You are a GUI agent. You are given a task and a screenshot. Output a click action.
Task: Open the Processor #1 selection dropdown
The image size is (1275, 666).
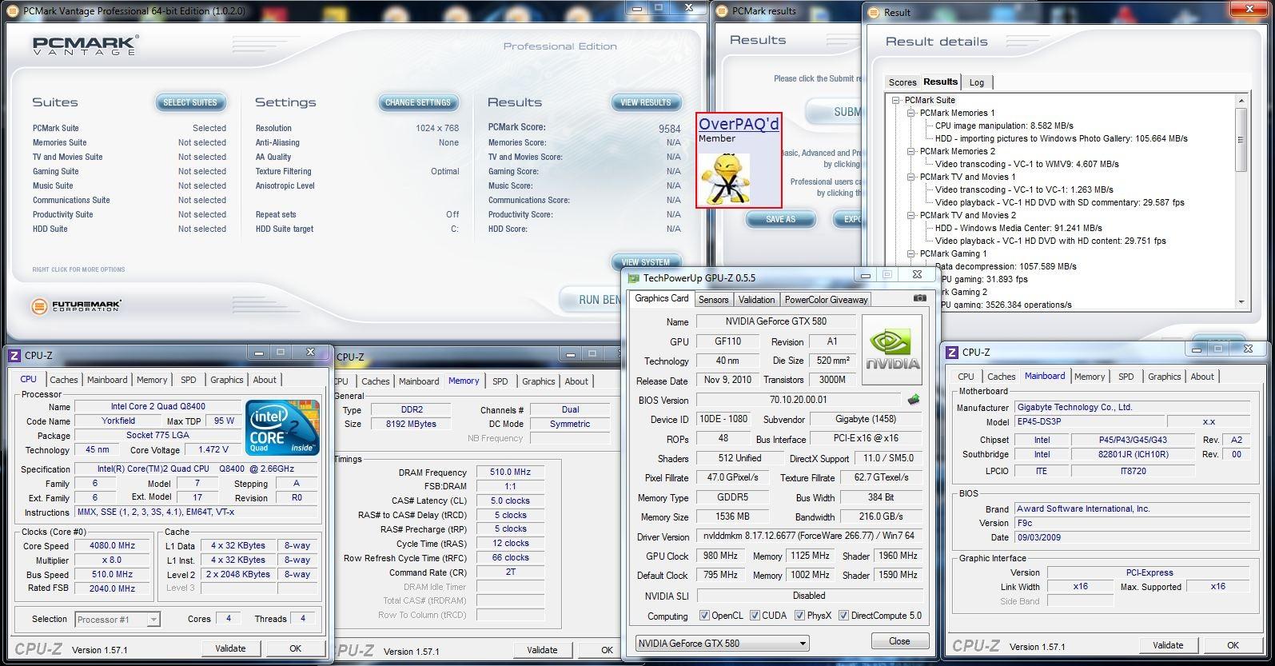click(x=118, y=620)
